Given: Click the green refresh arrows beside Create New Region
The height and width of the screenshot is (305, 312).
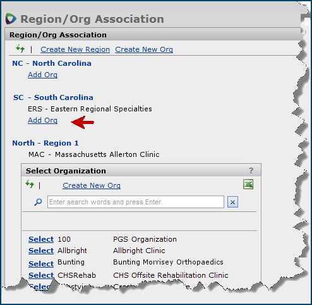Looking at the screenshot, I should [20, 49].
